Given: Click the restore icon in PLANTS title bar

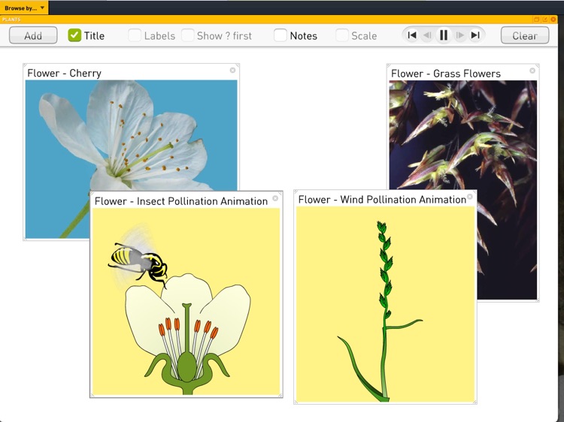Looking at the screenshot, I should coord(536,20).
